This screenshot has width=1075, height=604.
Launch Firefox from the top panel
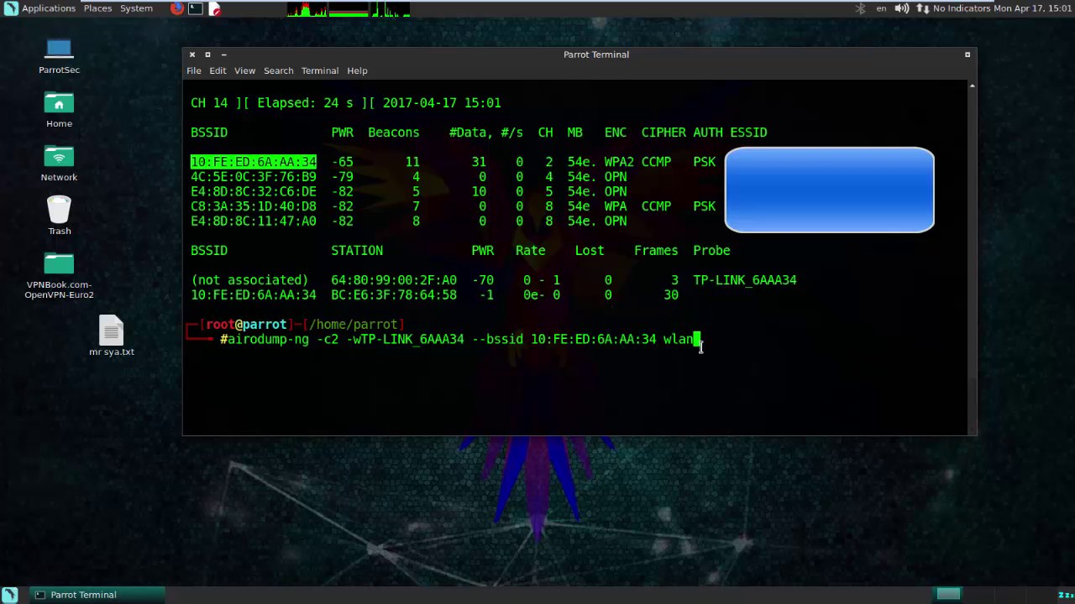(176, 8)
